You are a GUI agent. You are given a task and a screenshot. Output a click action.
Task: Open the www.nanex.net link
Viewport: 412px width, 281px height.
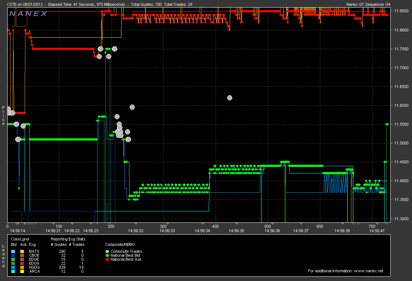coord(369,271)
